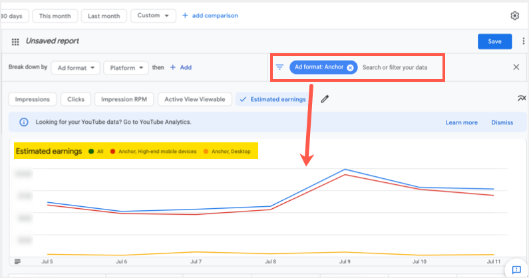Add another breakdown dimension
Screen dimensions: 529x278
(181, 67)
